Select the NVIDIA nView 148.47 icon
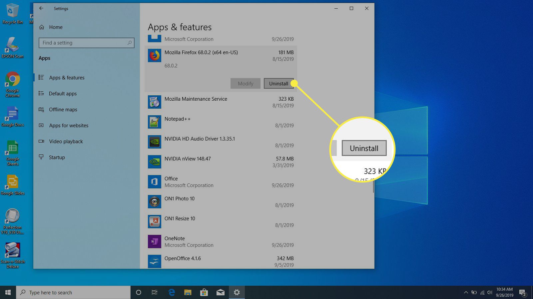 click(x=155, y=162)
